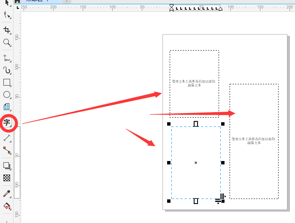Select the Ellipse tool
This screenshot has height=223, width=295.
[7, 95]
